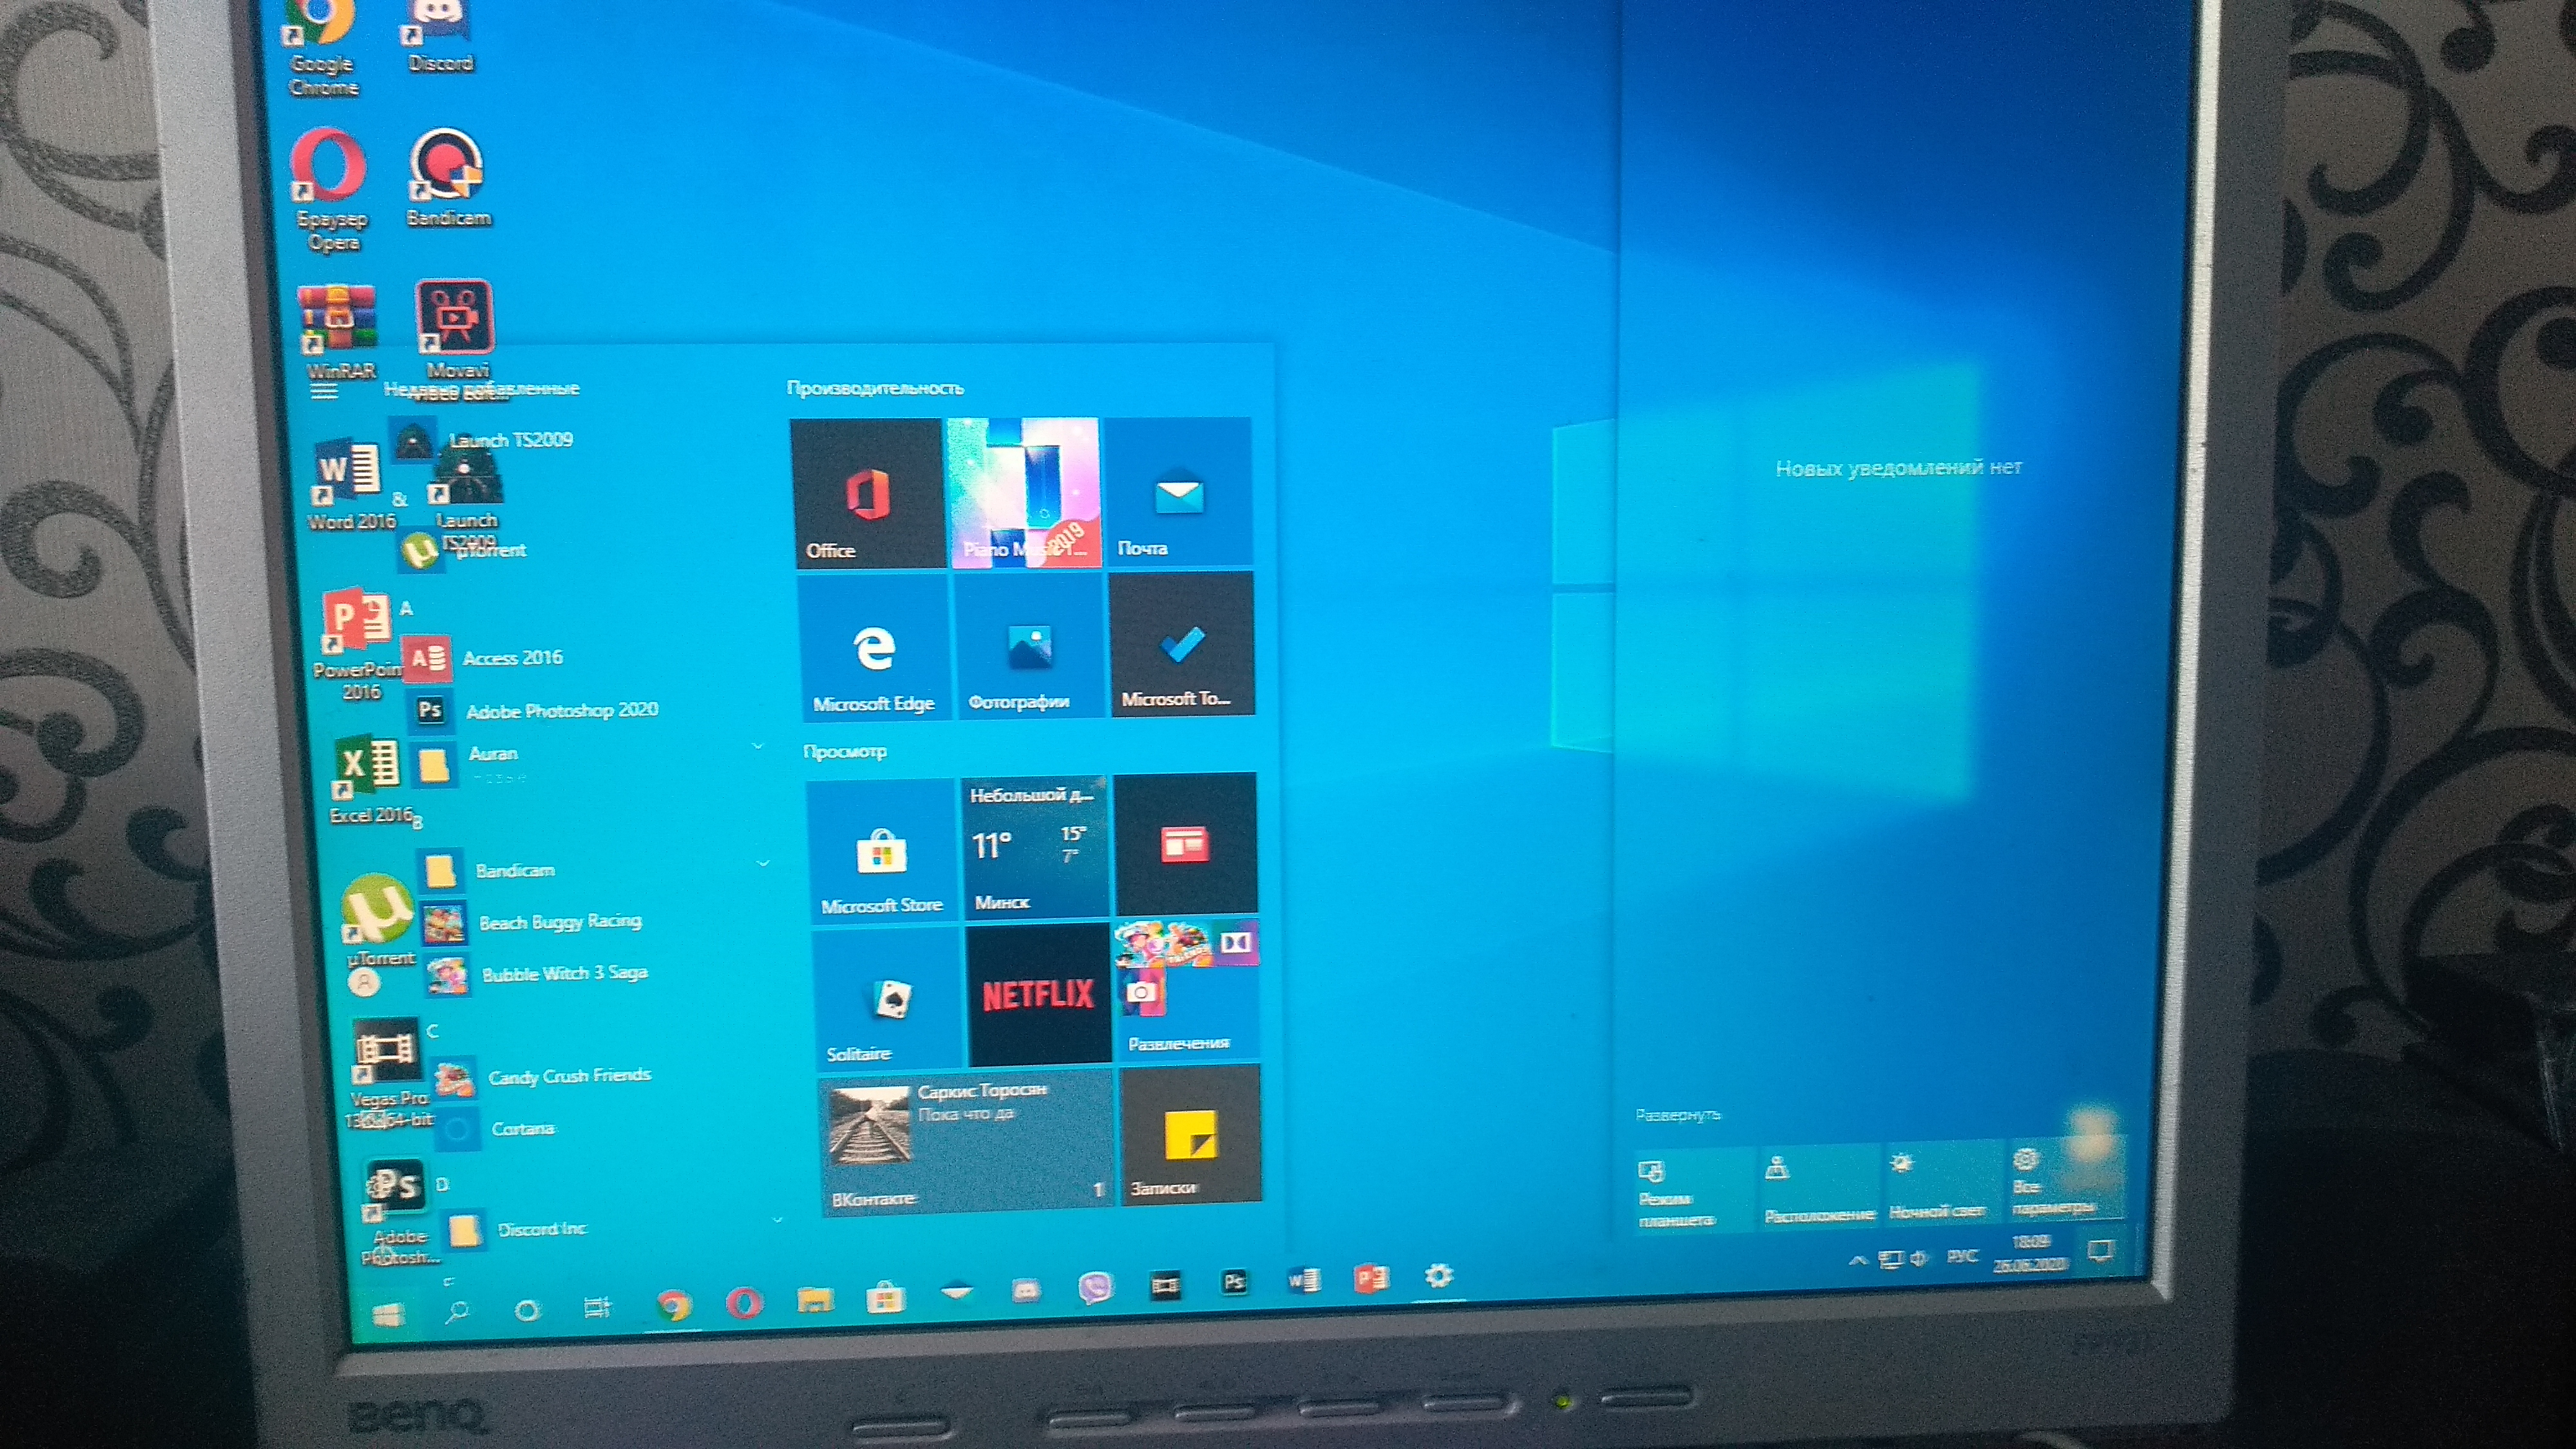Open the Развлечения folder tile

coord(1188,990)
